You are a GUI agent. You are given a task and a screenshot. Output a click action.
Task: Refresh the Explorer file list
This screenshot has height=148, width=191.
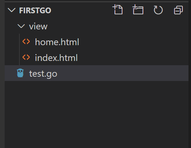click(x=158, y=10)
